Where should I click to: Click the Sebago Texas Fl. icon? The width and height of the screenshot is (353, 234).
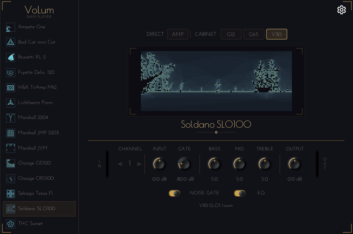[10, 194]
